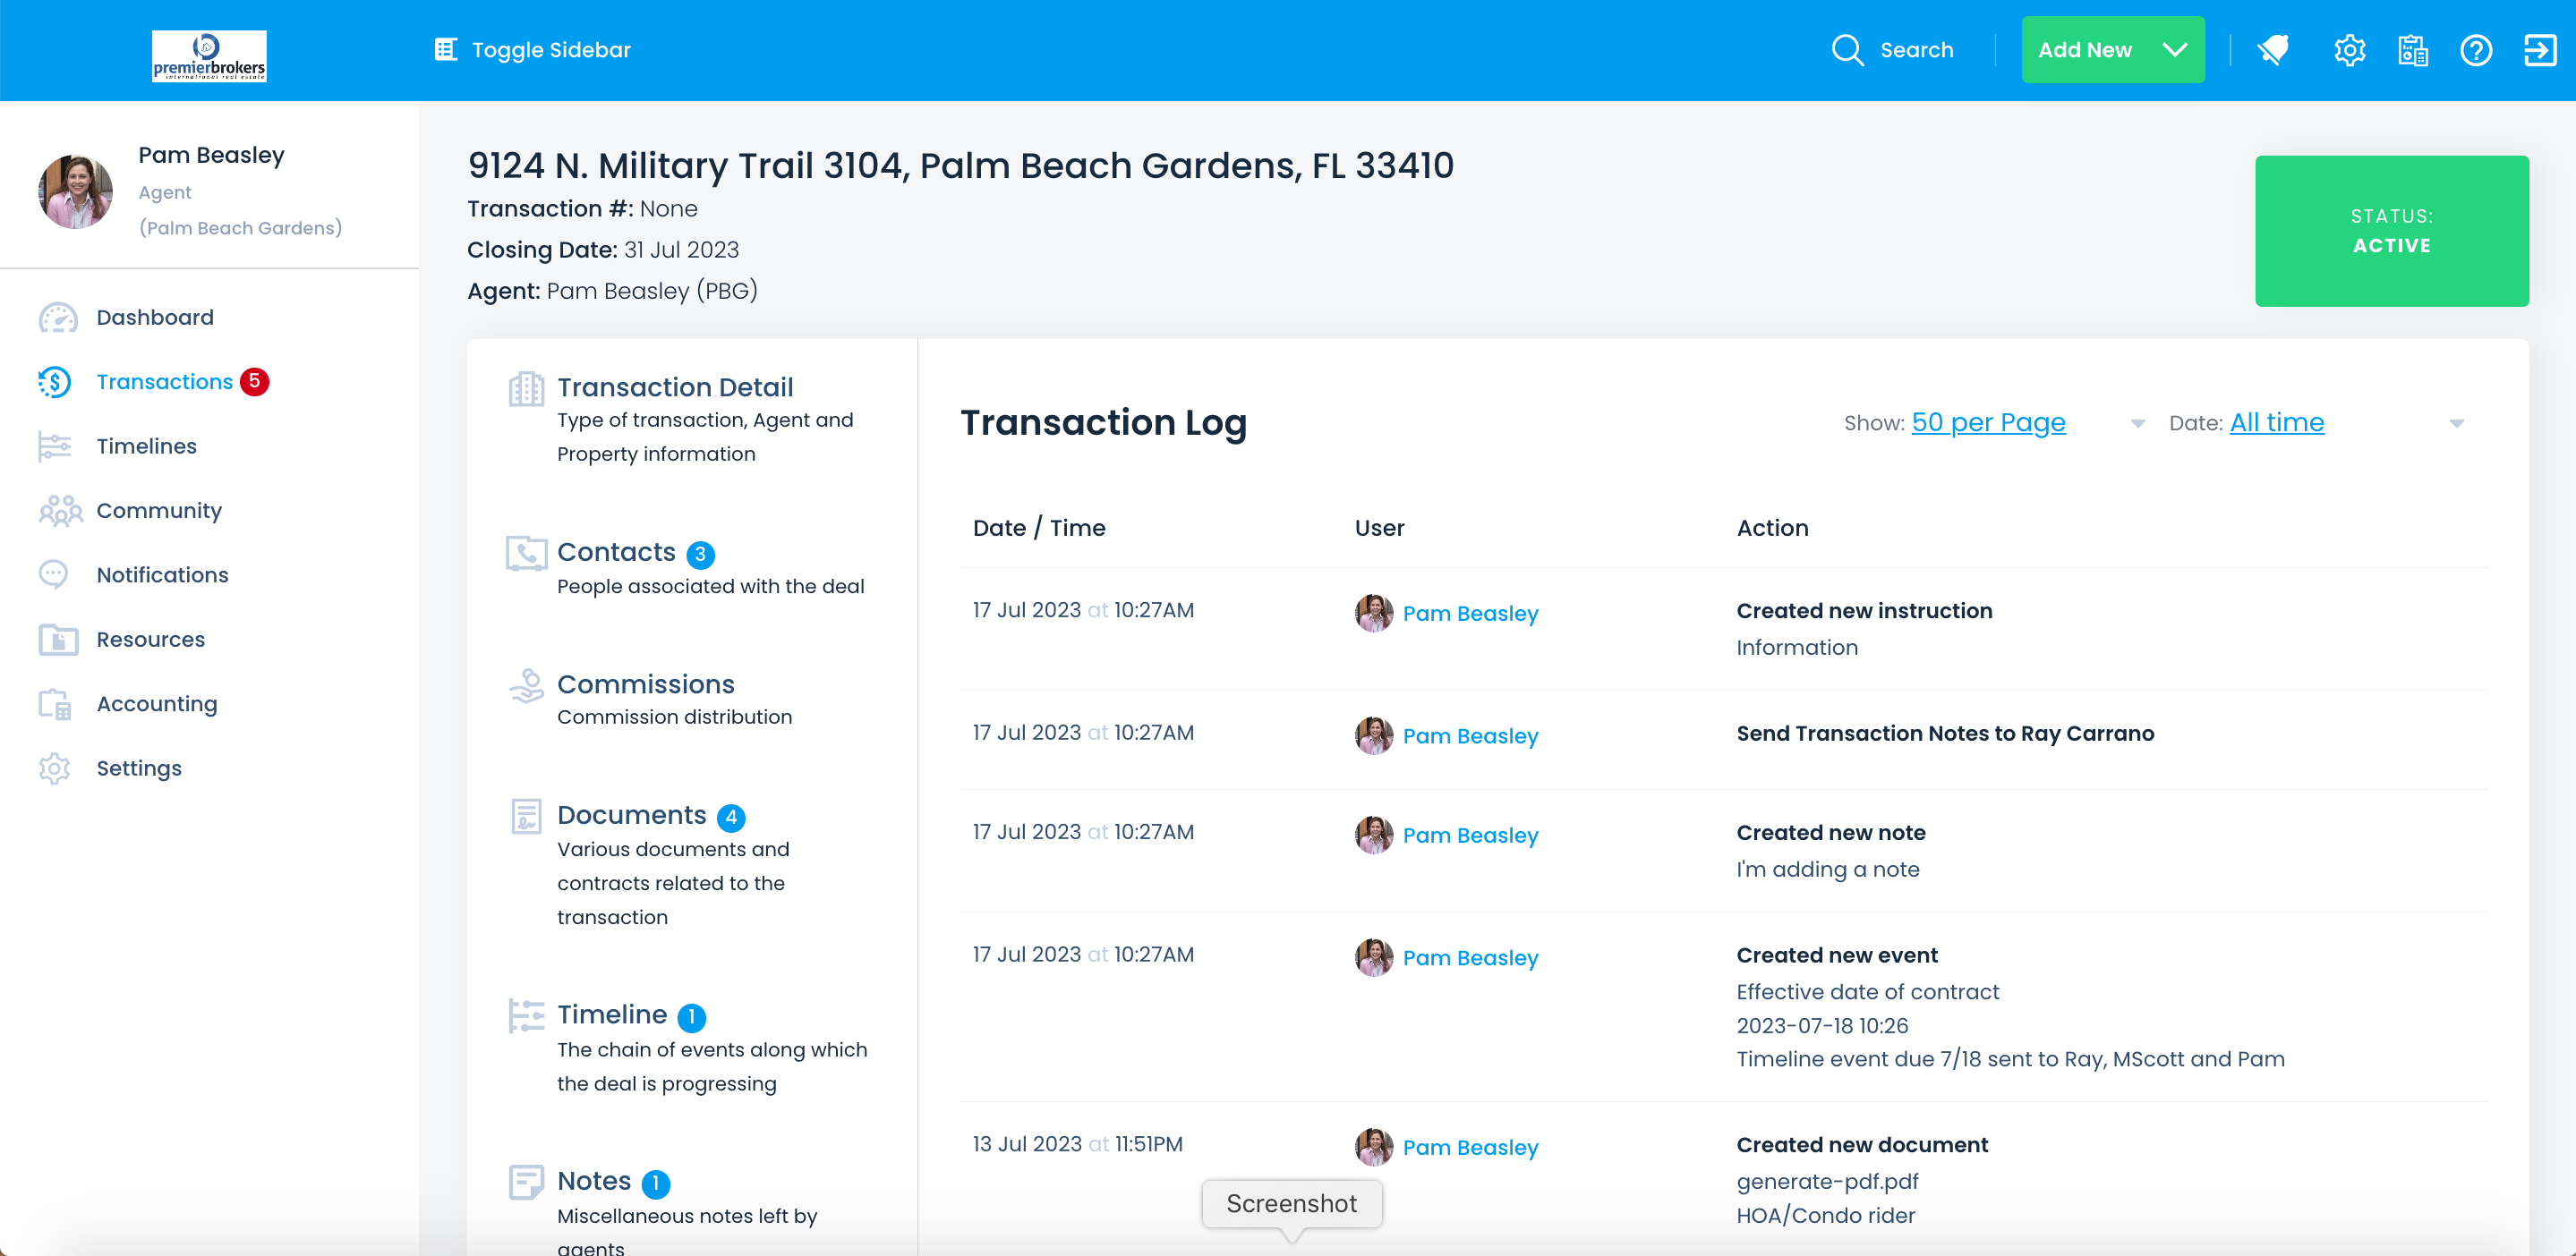This screenshot has width=2576, height=1256.
Task: Open Resources in the sidebar
Action: click(150, 640)
